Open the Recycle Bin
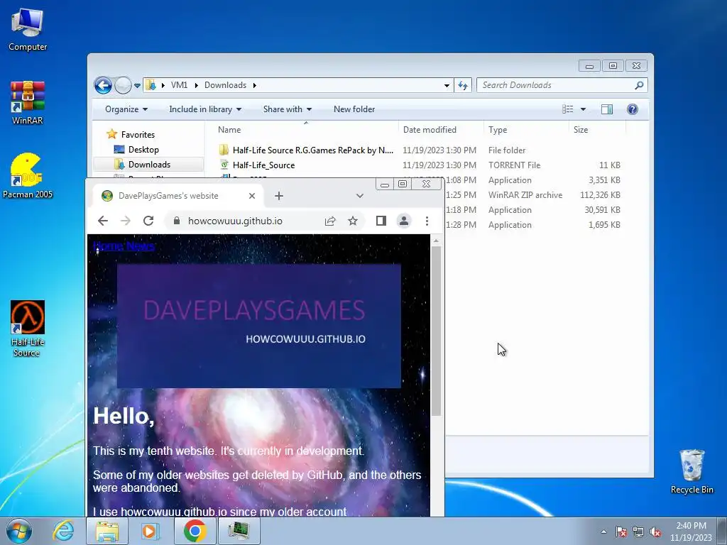727x545 pixels. pos(692,472)
